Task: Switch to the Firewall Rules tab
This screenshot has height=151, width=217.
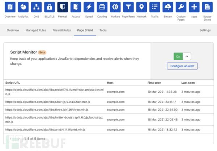Action: click(x=61, y=30)
